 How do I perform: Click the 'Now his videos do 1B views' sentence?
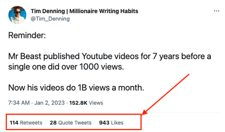(76, 87)
